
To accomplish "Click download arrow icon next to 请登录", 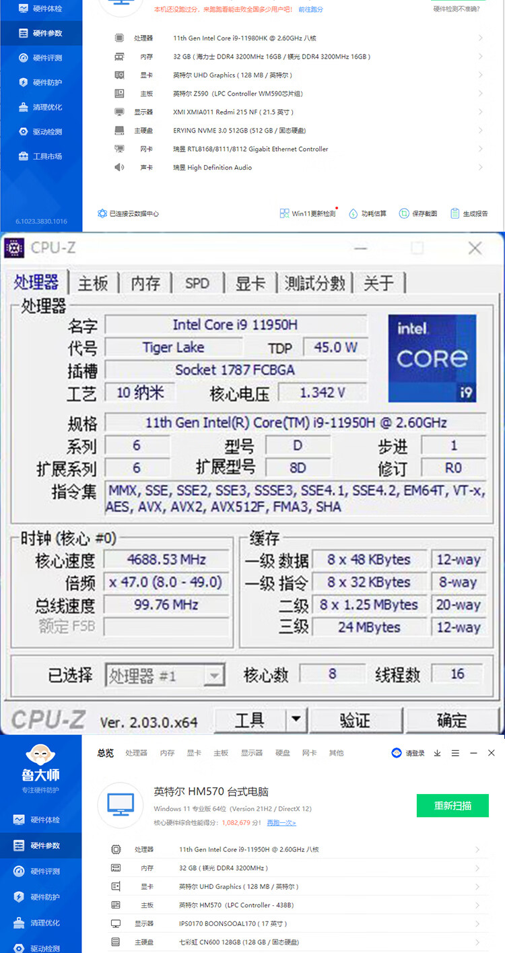I will coord(438,753).
